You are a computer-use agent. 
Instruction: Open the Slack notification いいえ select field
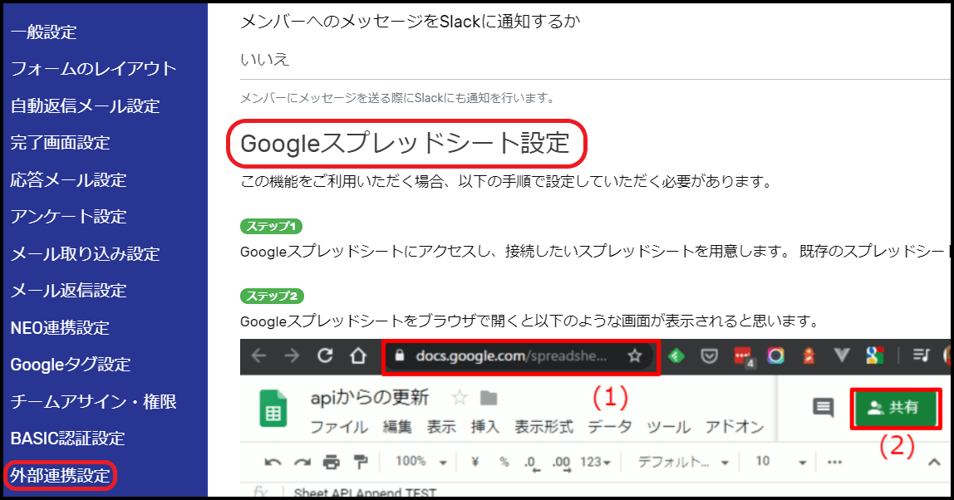click(595, 60)
